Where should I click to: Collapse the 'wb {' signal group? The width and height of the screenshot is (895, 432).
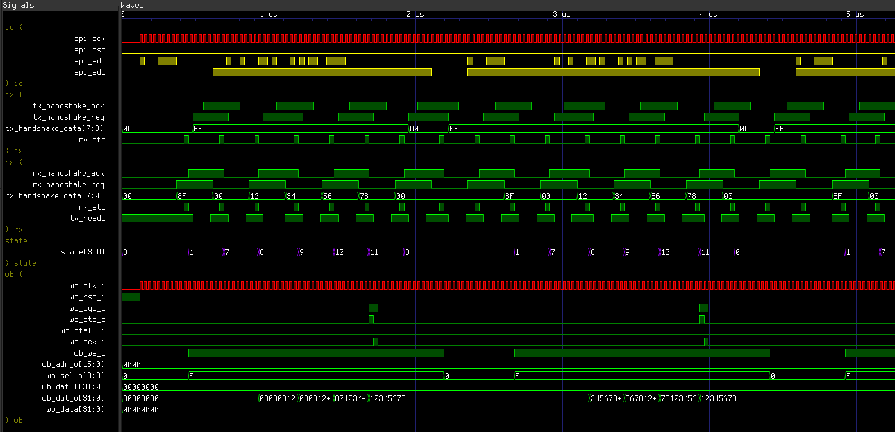click(14, 274)
